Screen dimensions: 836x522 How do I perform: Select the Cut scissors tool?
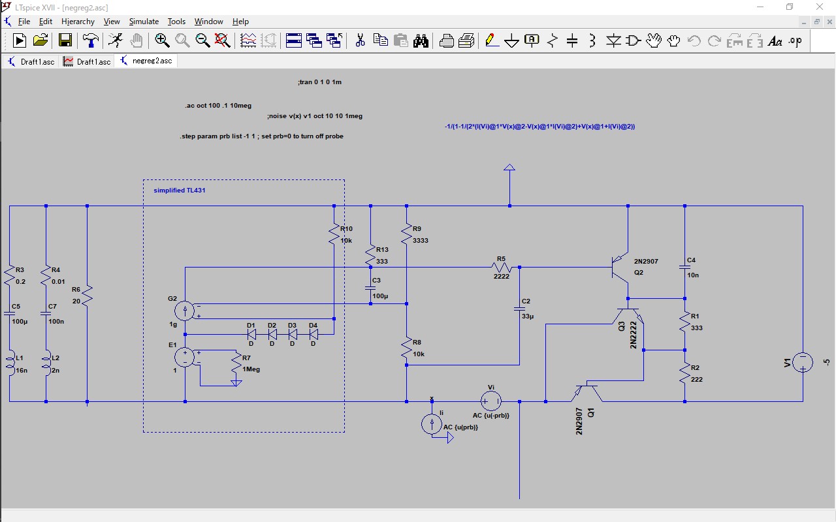360,40
